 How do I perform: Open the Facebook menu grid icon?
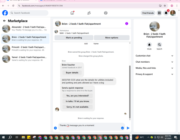click(x=159, y=13)
